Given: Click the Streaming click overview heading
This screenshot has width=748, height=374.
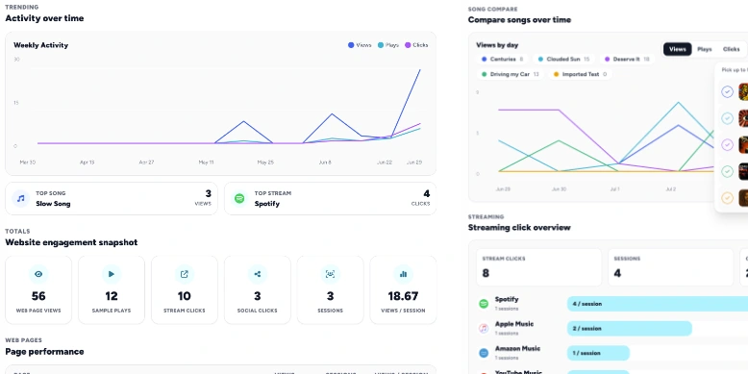Looking at the screenshot, I should [x=519, y=228].
